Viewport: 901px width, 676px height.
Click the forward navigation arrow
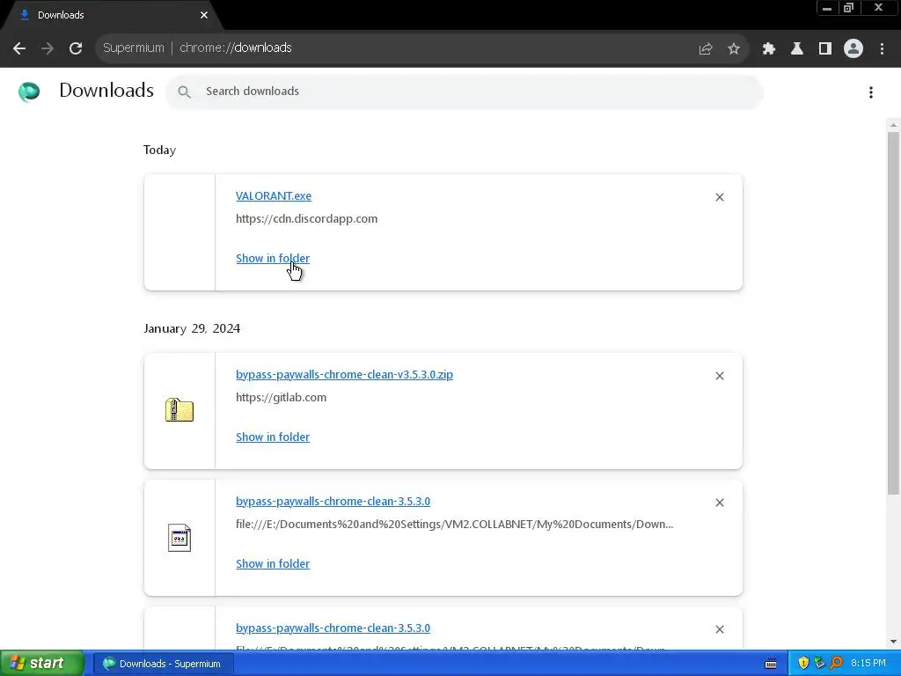pyautogui.click(x=48, y=48)
